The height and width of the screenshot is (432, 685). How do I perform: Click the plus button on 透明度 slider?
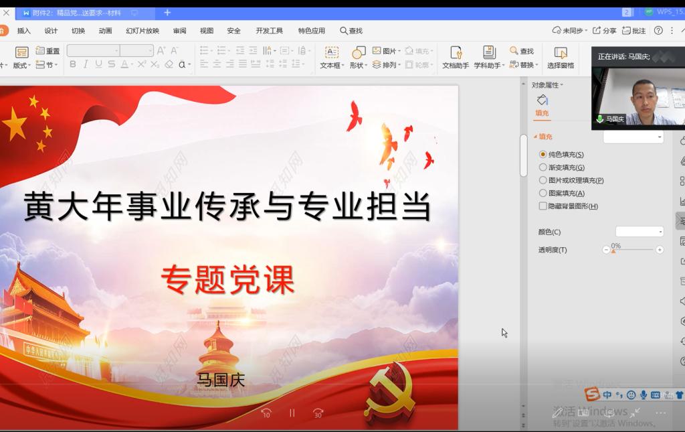click(x=660, y=250)
